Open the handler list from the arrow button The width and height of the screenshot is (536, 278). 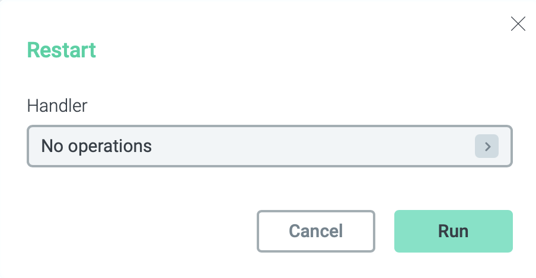click(487, 146)
